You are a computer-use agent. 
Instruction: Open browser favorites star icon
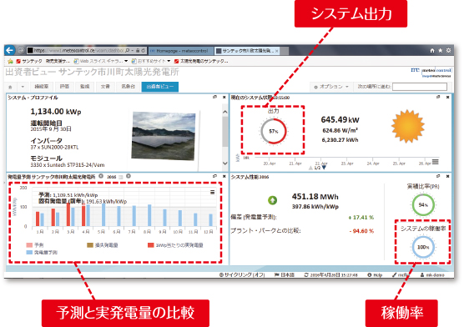tap(441, 51)
